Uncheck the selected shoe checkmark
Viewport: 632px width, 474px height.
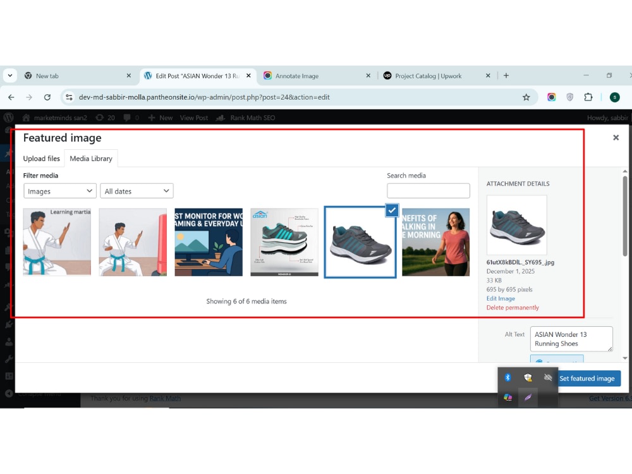pos(392,210)
